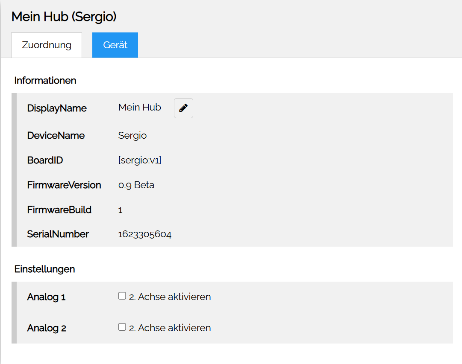
Task: Click the BoardID value [sergio:v1]
Action: click(x=140, y=160)
